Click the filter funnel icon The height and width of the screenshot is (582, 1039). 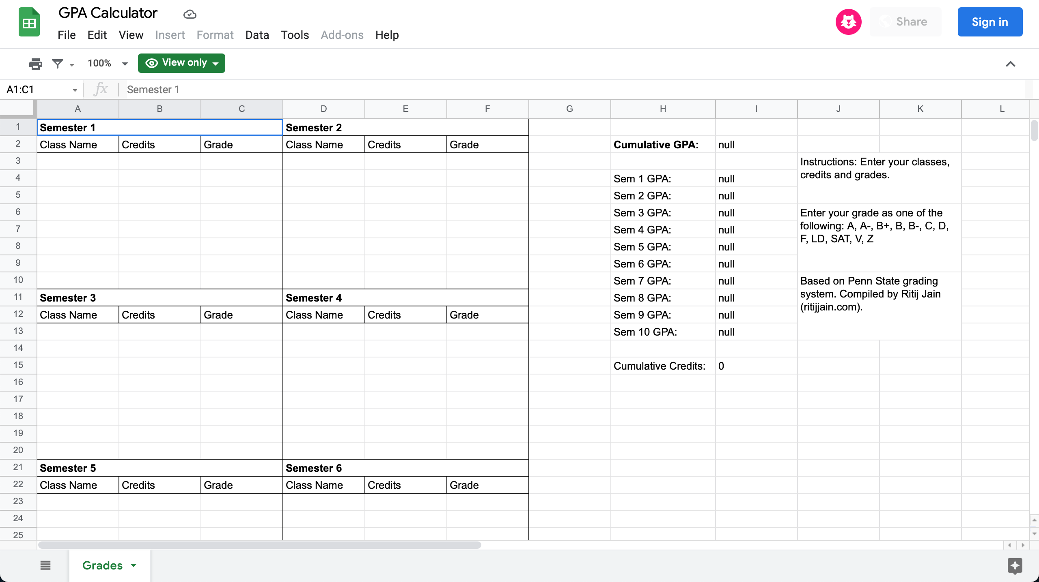pos(58,64)
